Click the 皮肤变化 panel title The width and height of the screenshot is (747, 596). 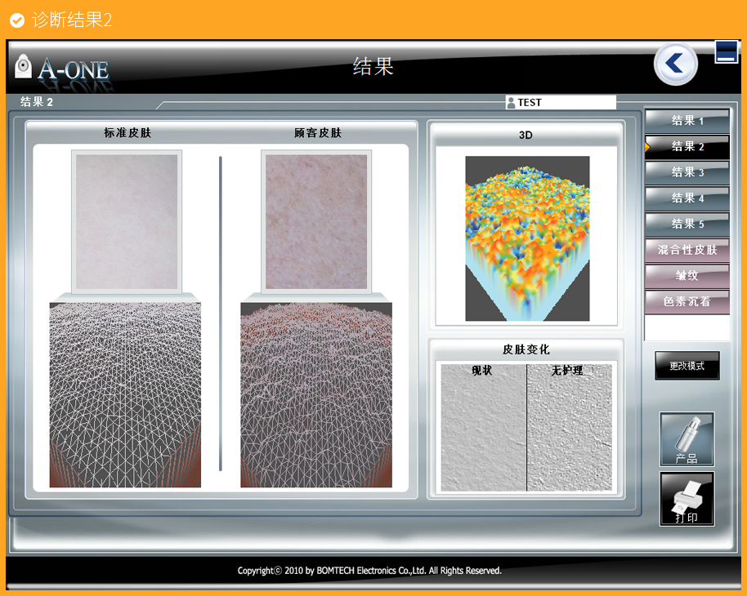[526, 349]
